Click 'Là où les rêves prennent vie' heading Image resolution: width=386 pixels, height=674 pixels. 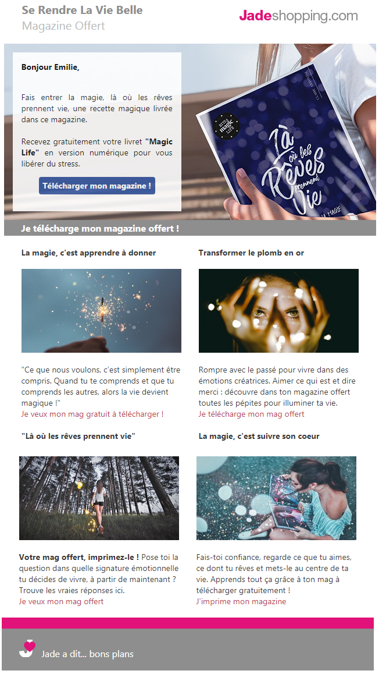[x=77, y=436]
